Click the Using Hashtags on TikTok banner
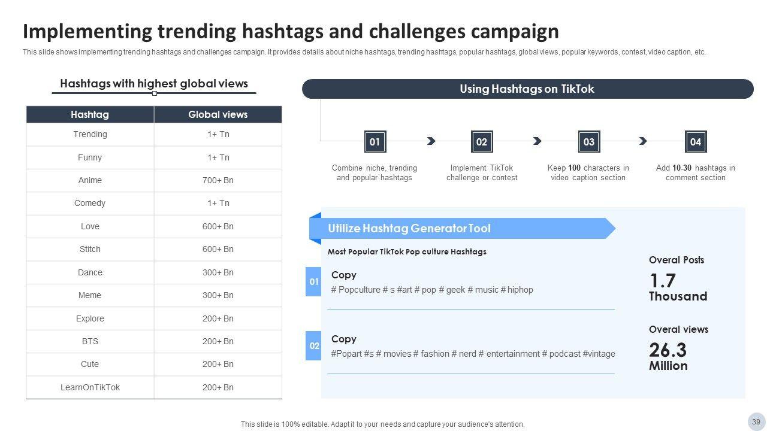 point(527,89)
